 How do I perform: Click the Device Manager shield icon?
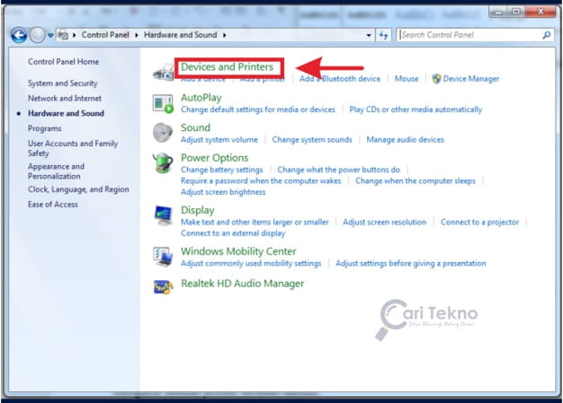[436, 79]
